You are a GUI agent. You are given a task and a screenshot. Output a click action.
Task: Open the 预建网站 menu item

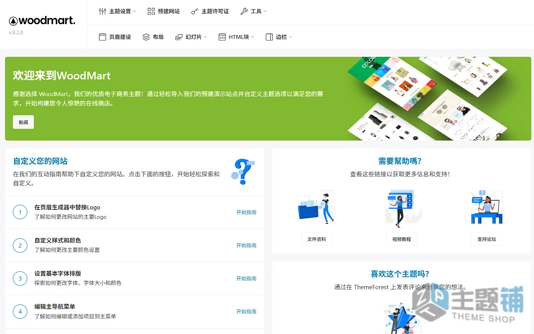164,11
